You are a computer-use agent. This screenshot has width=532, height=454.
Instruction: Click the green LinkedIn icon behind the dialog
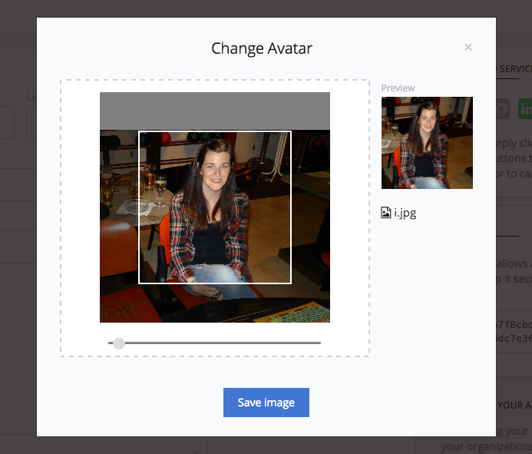click(525, 108)
